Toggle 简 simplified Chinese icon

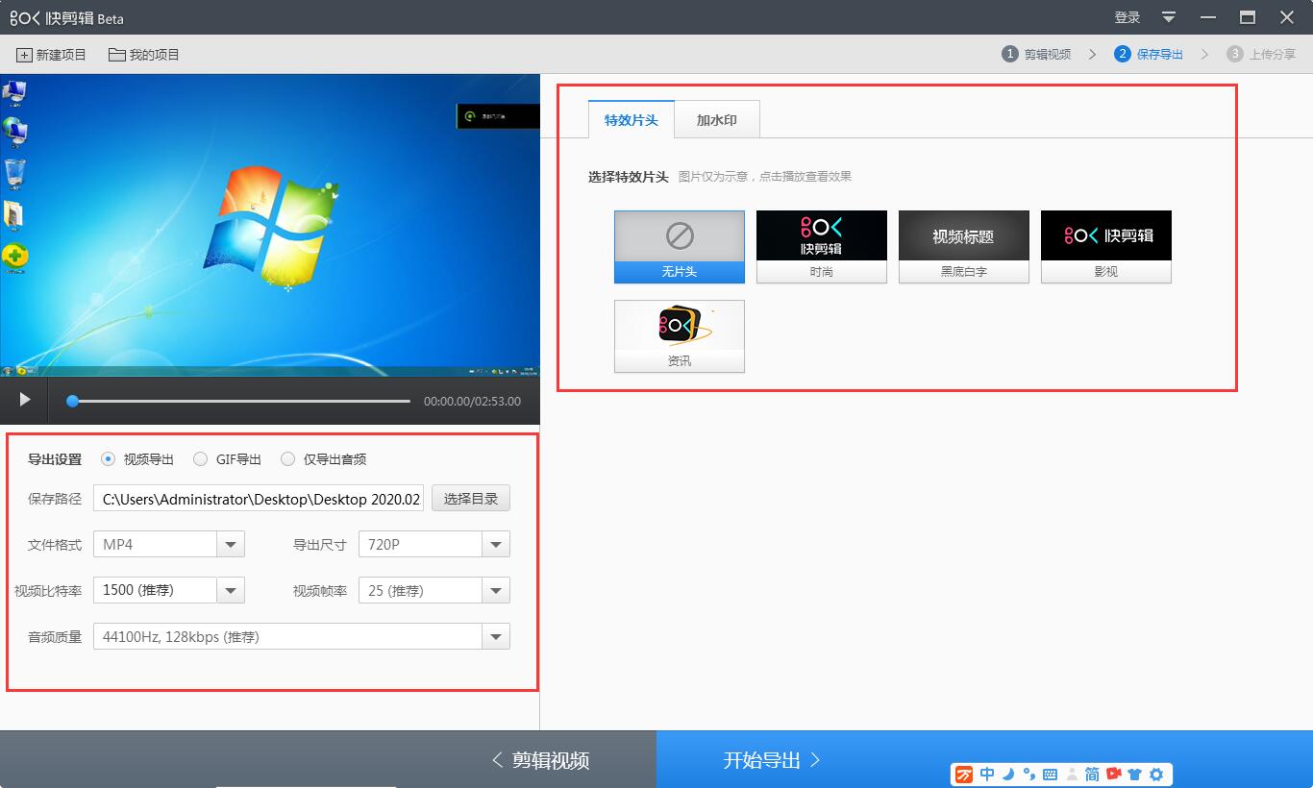1092,775
